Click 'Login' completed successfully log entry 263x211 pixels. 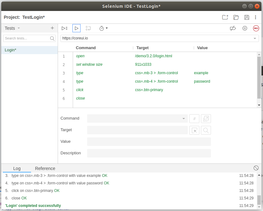point(33,206)
